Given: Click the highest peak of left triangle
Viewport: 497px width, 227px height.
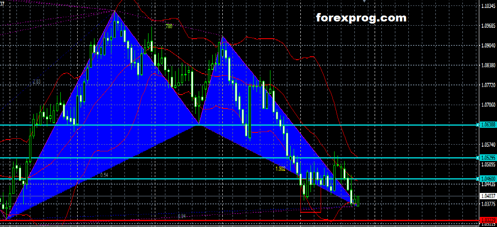Looking at the screenshot, I should [114, 11].
